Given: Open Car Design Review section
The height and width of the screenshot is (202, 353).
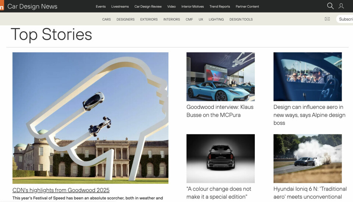Looking at the screenshot, I should (148, 7).
